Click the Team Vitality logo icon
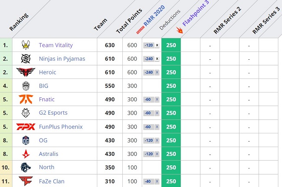The image size is (282, 187). 26,45
